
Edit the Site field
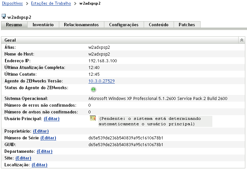(23, 158)
